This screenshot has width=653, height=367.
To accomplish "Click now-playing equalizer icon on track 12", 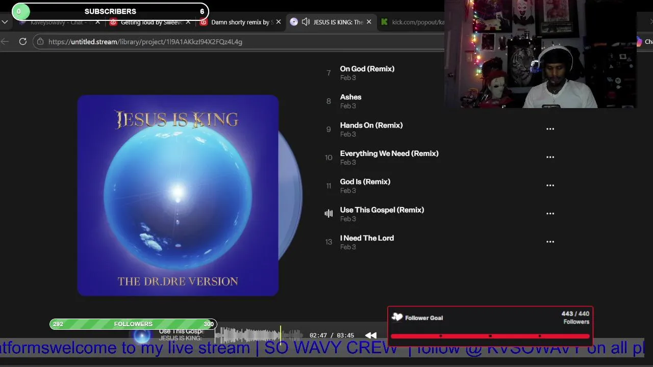I will point(329,214).
